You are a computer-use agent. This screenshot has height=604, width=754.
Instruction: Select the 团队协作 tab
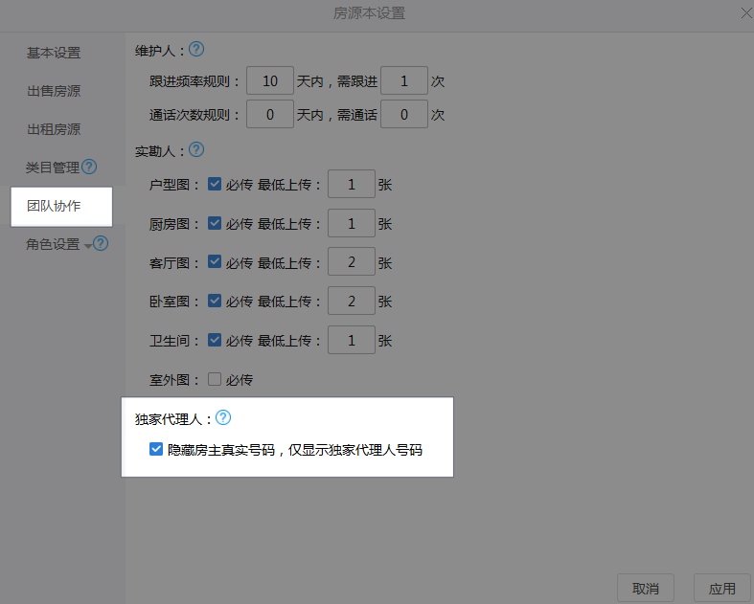tap(61, 206)
